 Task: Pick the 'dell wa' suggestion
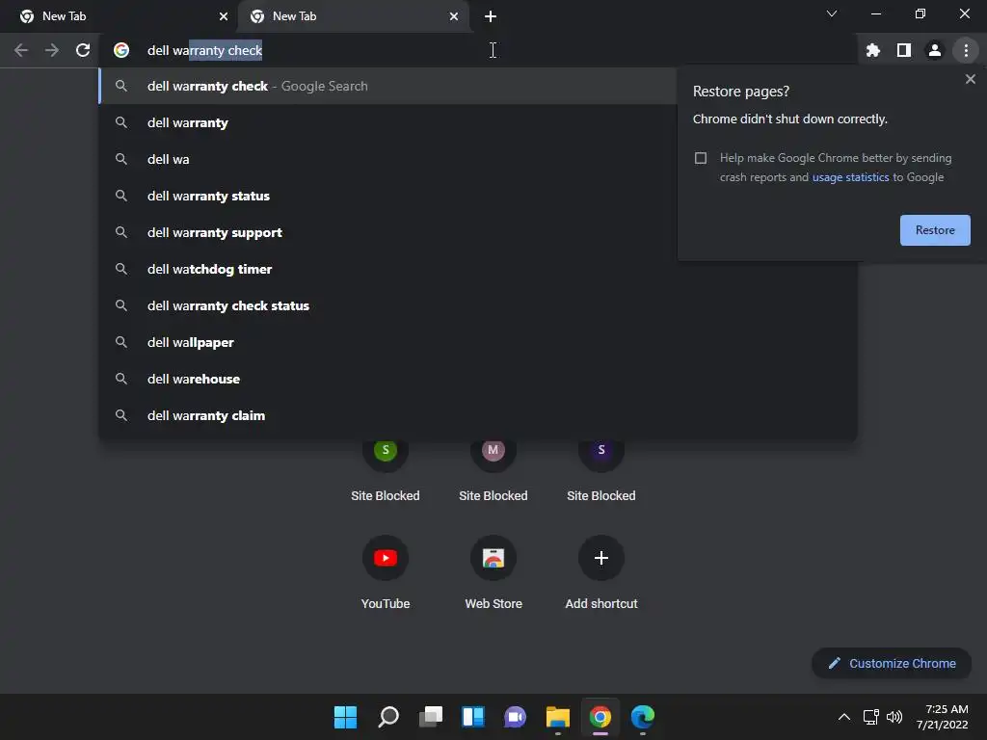387,159
